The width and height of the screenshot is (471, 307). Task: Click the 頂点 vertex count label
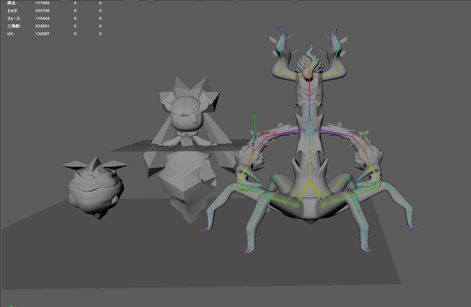tap(12, 3)
